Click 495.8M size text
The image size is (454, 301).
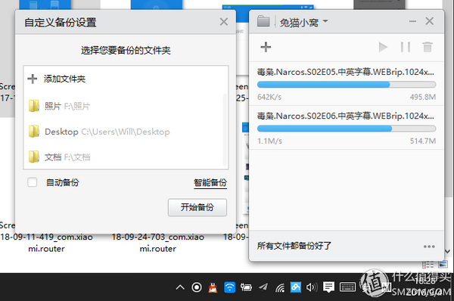(423, 97)
